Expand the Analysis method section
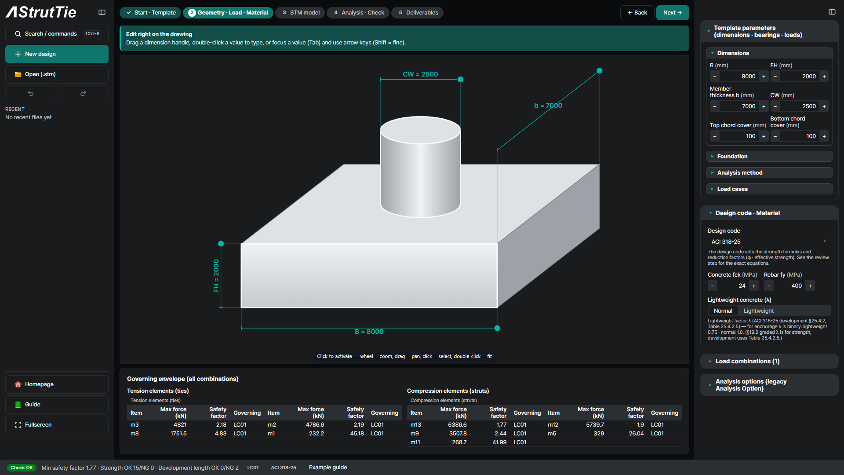This screenshot has width=844, height=475. (x=769, y=173)
